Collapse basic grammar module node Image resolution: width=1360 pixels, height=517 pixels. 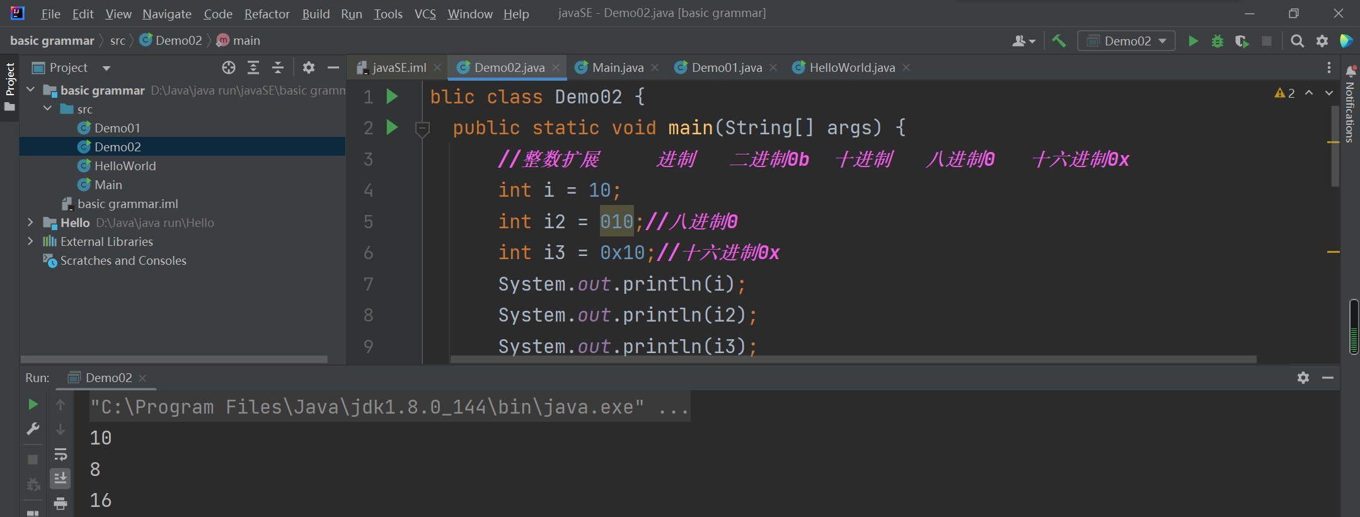[x=30, y=90]
